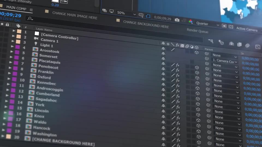Click the adjustment layer column header icon
Screen dimensions: 262x147
tap(192, 47)
